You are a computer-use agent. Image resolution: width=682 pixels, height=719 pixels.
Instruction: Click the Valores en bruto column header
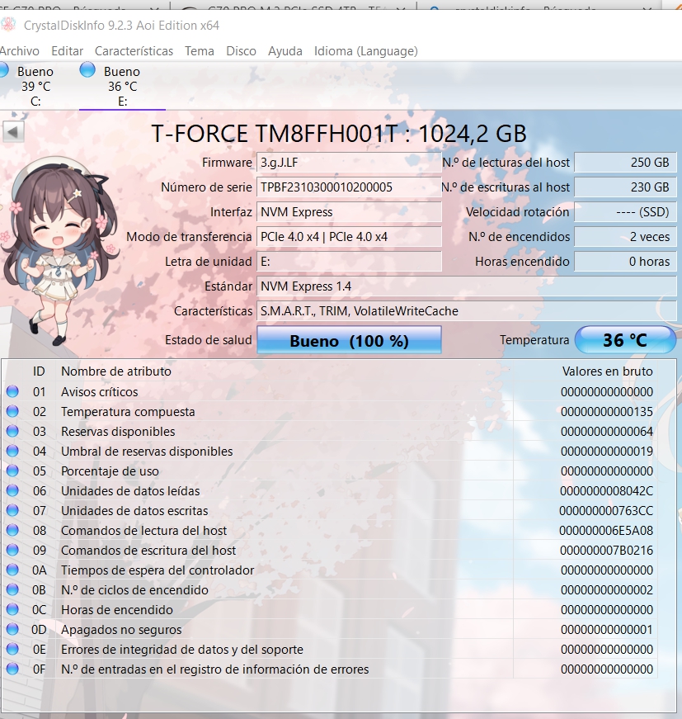pos(607,371)
